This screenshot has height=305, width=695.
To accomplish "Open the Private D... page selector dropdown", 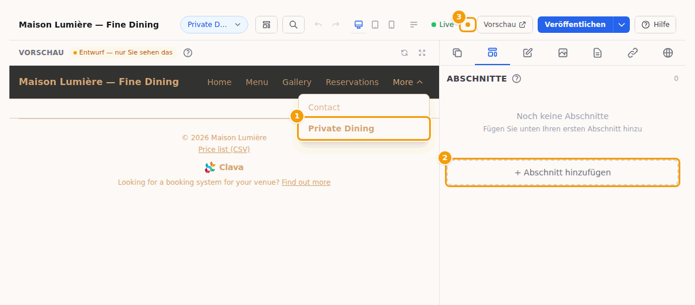I will (x=214, y=25).
